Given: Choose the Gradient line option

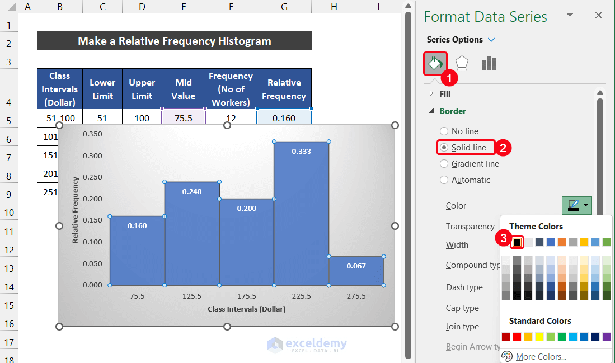Looking at the screenshot, I should click(x=444, y=163).
